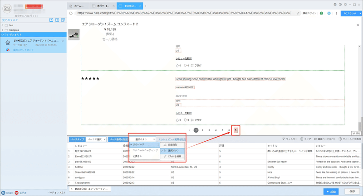This screenshot has width=363, height=196.
Task: Select スクロールローディング in the menu
Action: [x=145, y=150]
